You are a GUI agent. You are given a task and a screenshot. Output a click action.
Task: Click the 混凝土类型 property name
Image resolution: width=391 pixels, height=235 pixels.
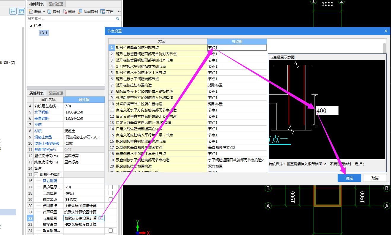[43, 137]
